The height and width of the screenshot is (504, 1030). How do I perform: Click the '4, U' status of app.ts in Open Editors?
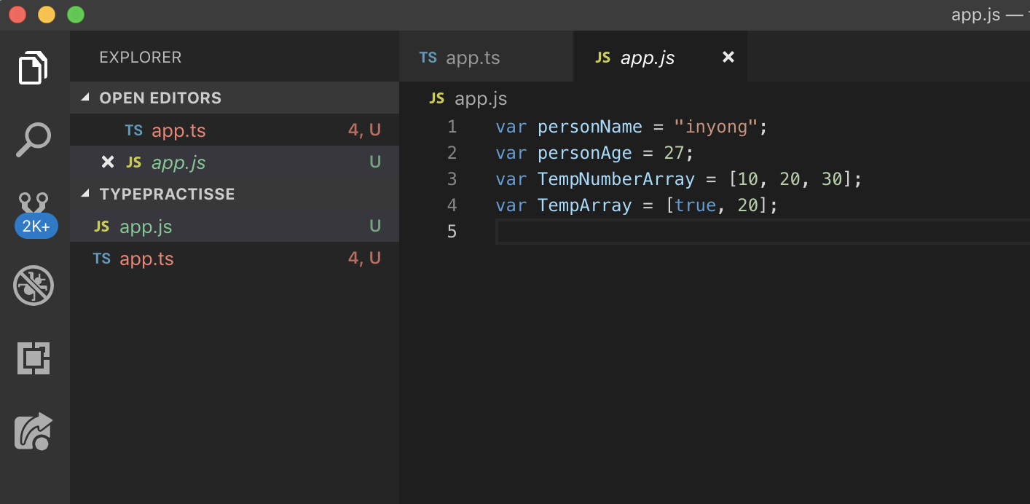tap(364, 130)
